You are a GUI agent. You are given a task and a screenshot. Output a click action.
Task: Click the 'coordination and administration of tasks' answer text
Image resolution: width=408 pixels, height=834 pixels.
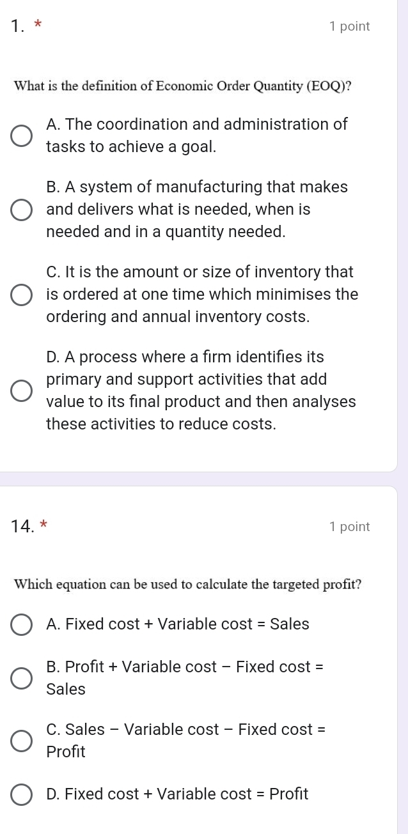click(x=197, y=135)
